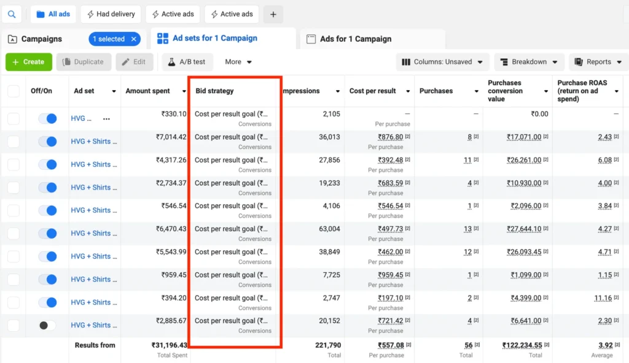Remove the 1 selected filter with X
The width and height of the screenshot is (629, 363).
133,39
